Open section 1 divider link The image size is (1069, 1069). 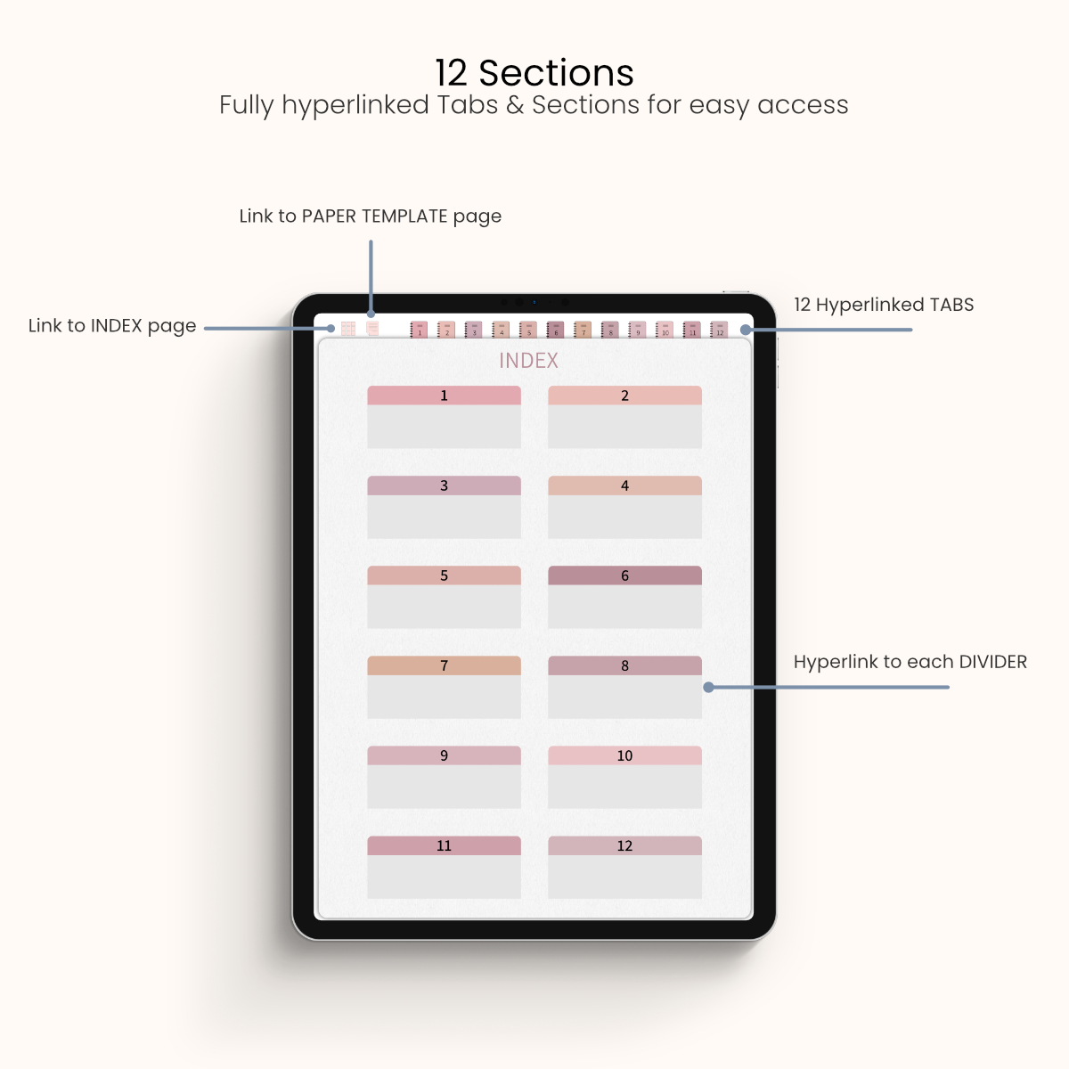coord(444,396)
